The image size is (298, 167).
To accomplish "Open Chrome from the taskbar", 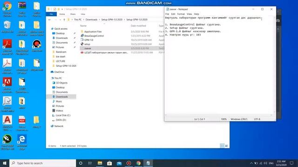I will click(x=138, y=163).
